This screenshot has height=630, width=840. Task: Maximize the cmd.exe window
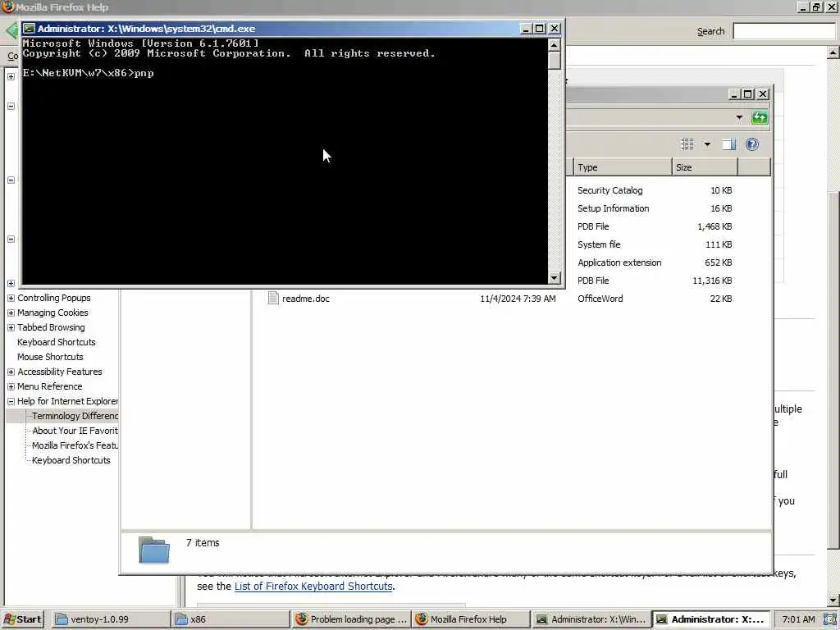tap(540, 29)
